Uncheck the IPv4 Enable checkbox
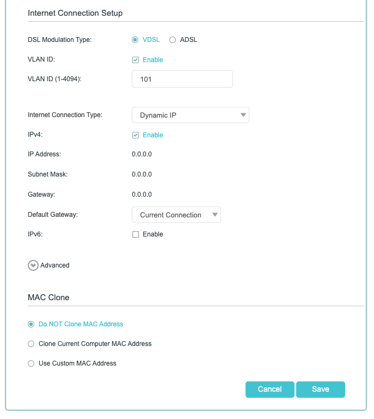 click(136, 135)
